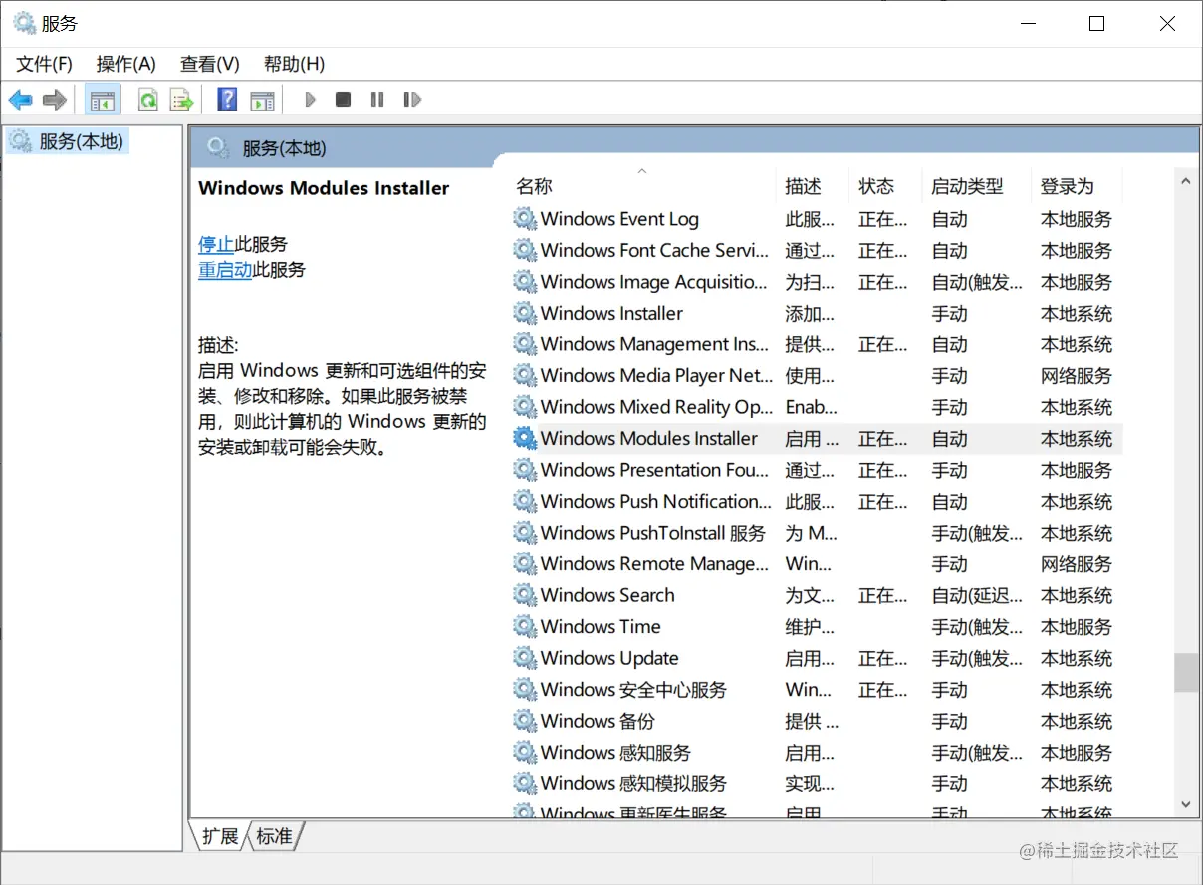Switch to the 标准 tab
Image resolution: width=1203 pixels, height=885 pixels.
tap(274, 836)
